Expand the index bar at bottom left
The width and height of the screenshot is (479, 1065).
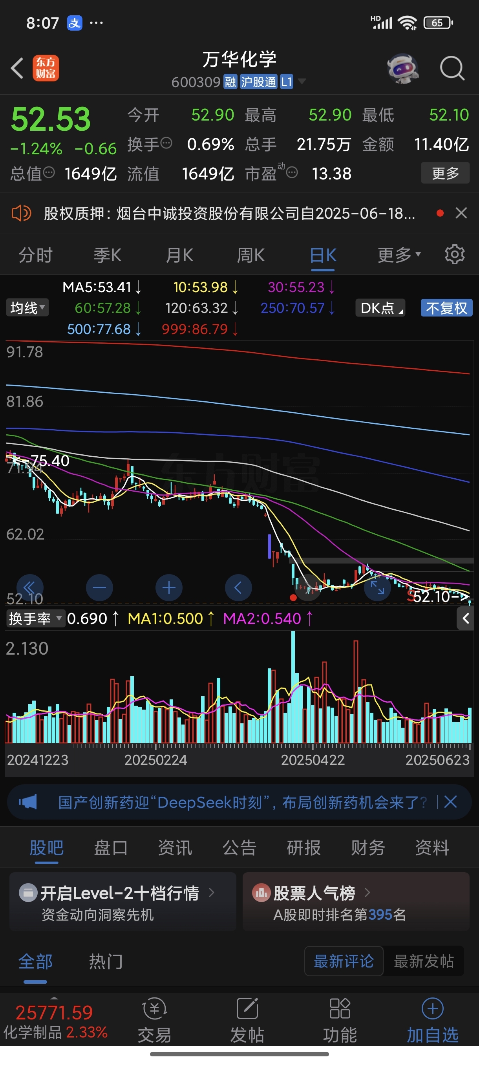[54, 997]
